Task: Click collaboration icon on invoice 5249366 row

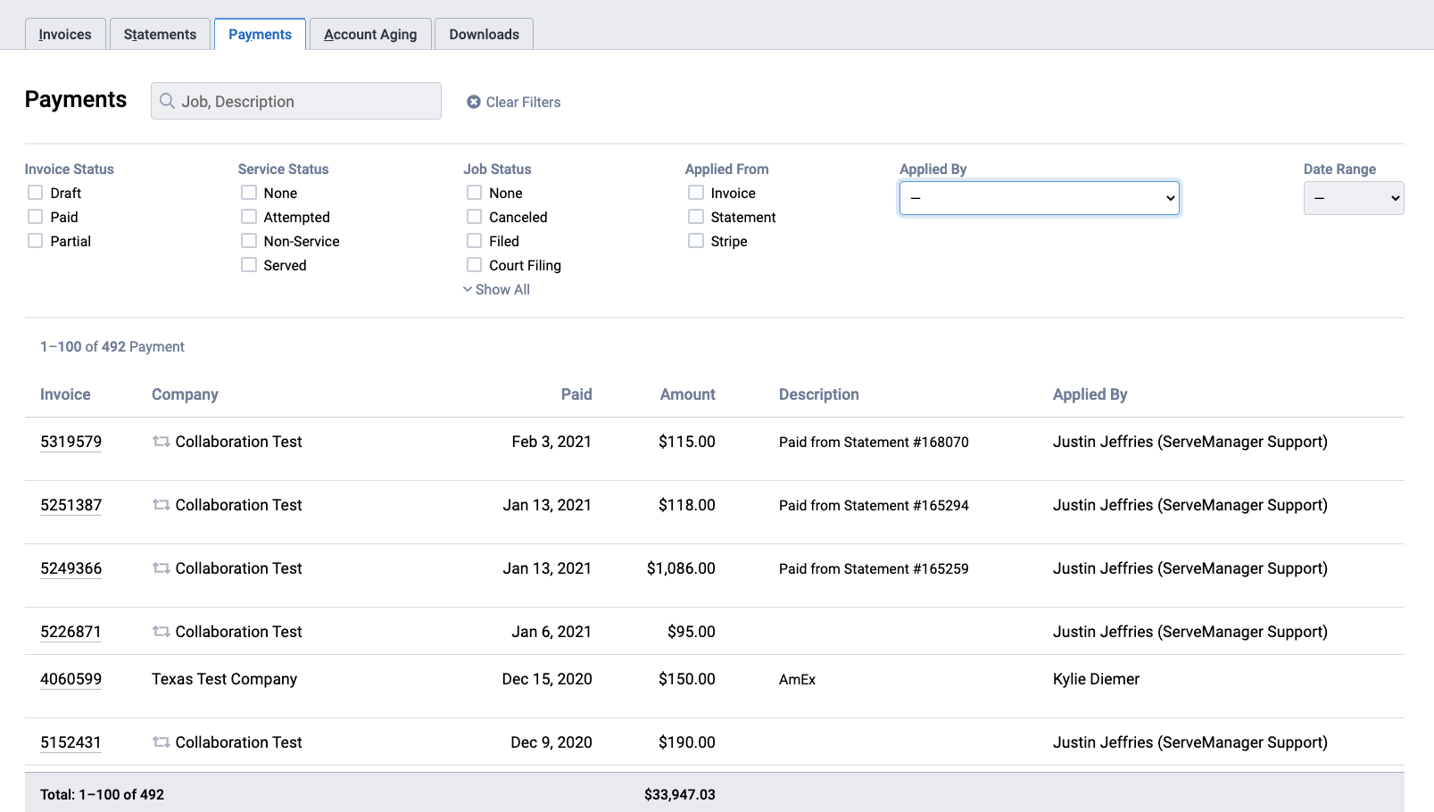Action: pos(162,568)
